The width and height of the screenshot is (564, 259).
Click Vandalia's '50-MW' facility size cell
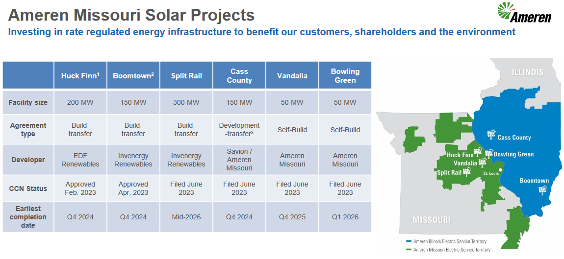coord(292,102)
